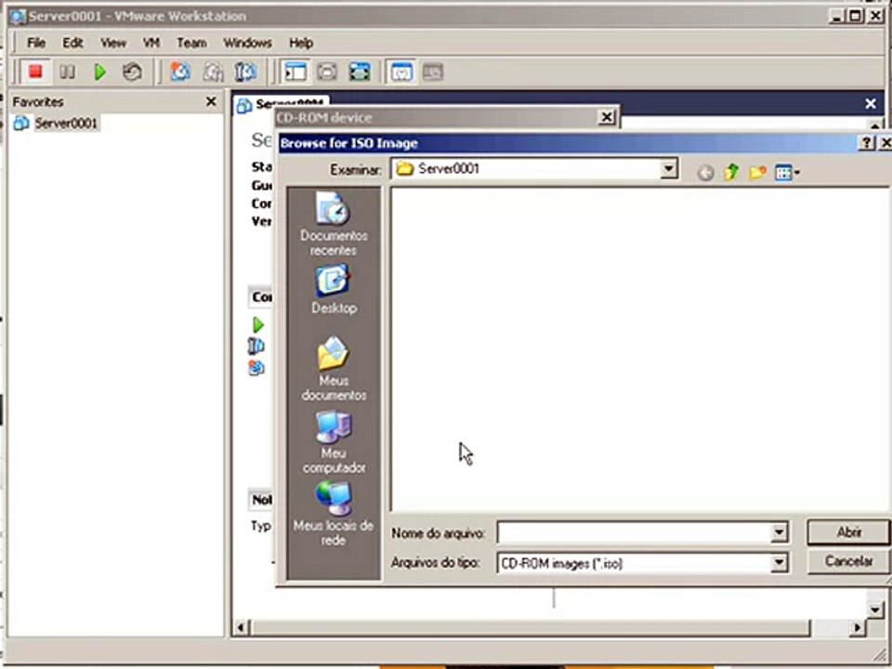Open Meus documentos in places bar
The height and width of the screenshot is (669, 892).
pyautogui.click(x=334, y=369)
